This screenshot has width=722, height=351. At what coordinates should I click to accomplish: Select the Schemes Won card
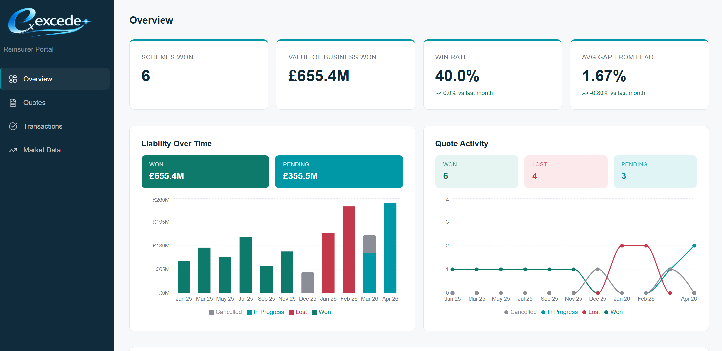(x=199, y=75)
